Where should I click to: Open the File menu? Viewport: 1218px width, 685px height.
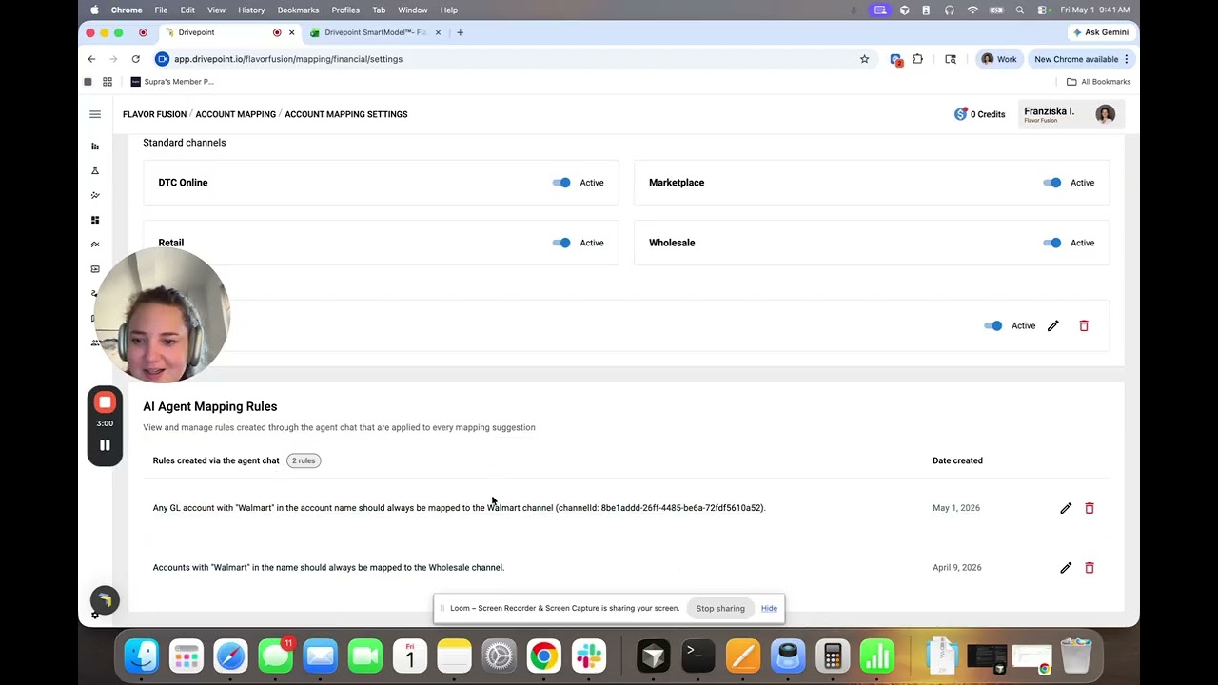coord(162,10)
